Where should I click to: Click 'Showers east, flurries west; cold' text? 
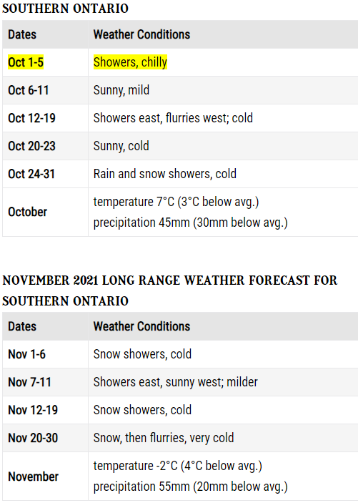pyautogui.click(x=173, y=118)
